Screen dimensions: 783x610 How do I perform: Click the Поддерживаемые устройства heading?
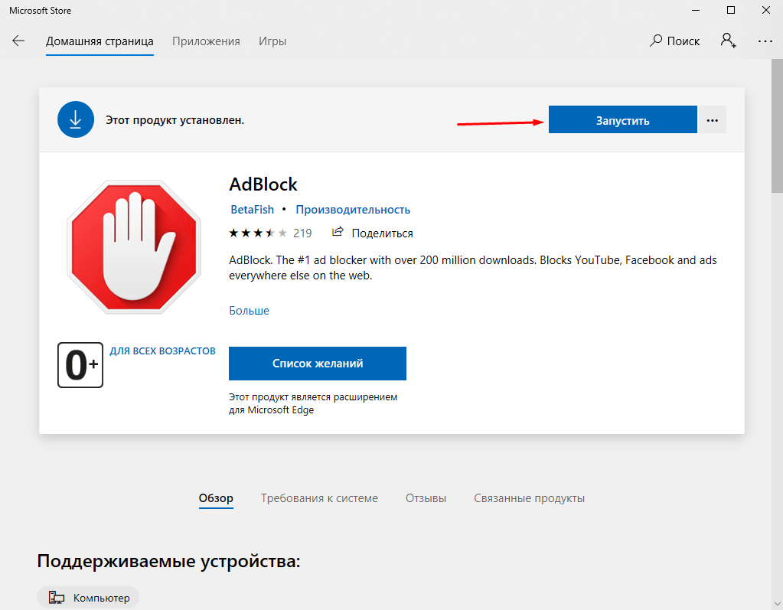pyautogui.click(x=169, y=561)
